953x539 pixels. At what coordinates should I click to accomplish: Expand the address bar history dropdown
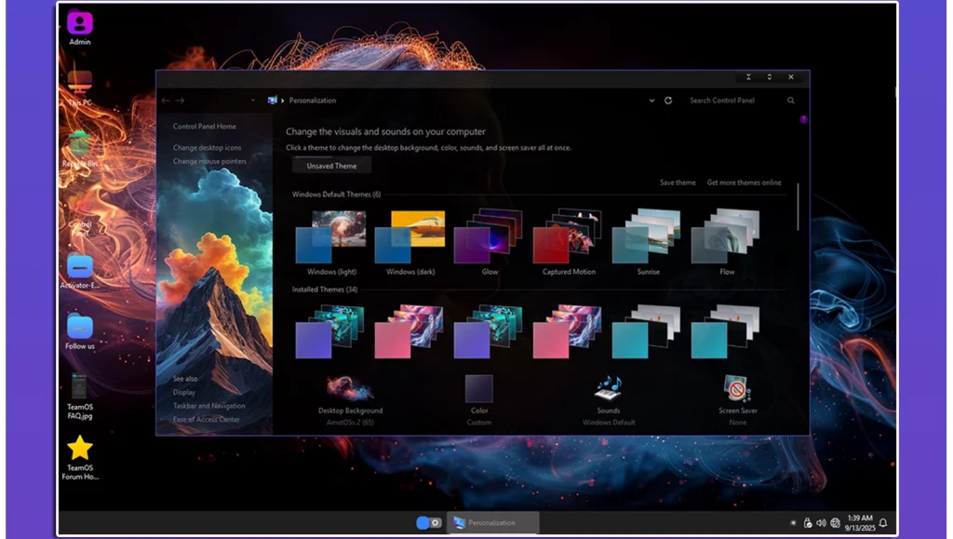tap(651, 101)
